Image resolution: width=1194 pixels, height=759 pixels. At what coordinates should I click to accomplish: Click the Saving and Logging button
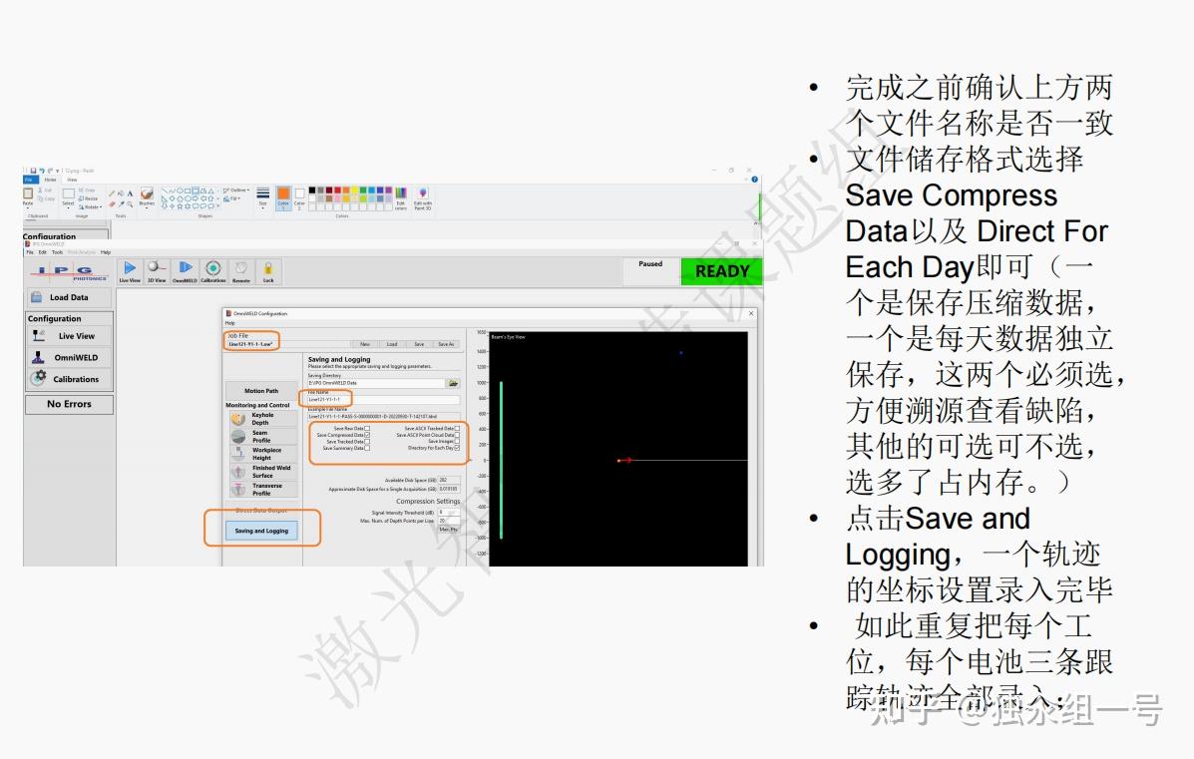(x=264, y=531)
